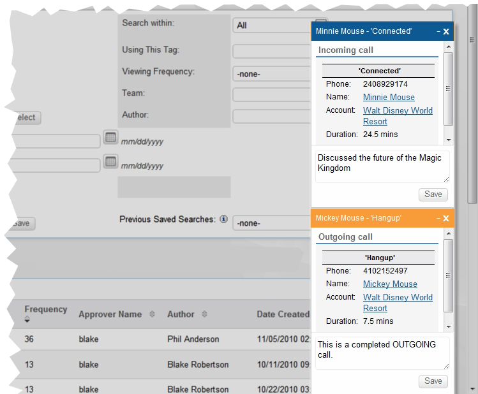This screenshot has width=478, height=394.
Task: Close the Minnie Mouse 'Connected' panel
Action: click(446, 31)
